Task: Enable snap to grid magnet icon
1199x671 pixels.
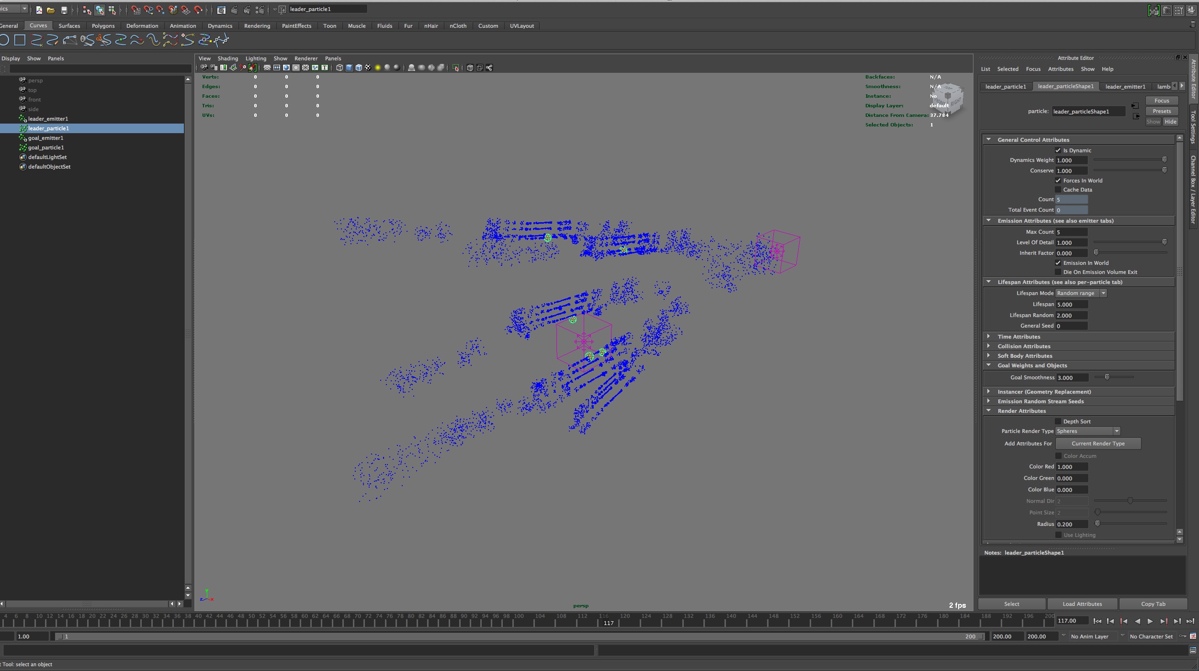Action: (136, 10)
